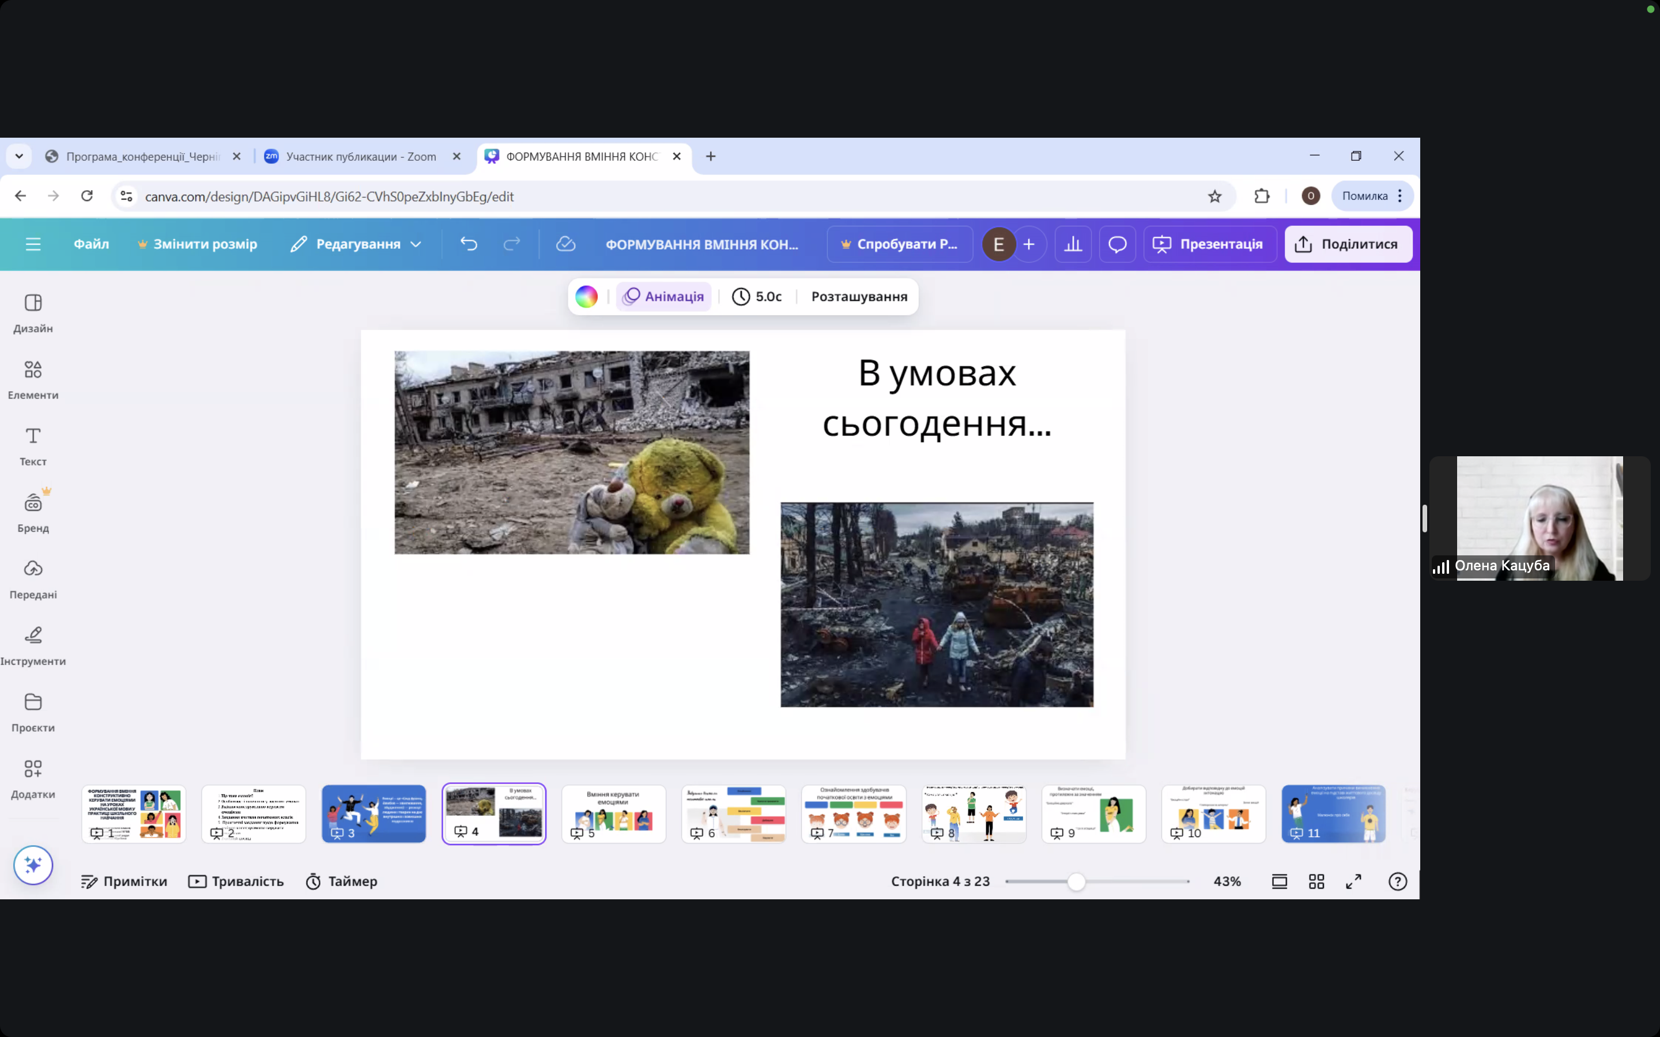Image resolution: width=1660 pixels, height=1037 pixels.
Task: Click the Поділитися share button
Action: click(x=1348, y=244)
